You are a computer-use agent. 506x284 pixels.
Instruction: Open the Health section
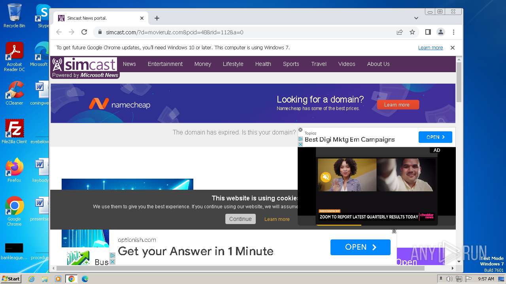(x=263, y=64)
